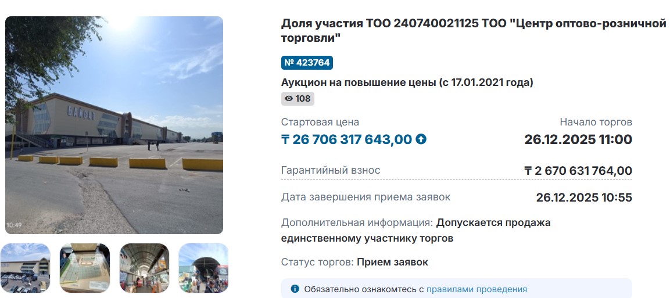Click the auction start time 26.12.2025 11:00
The height and width of the screenshot is (298, 670).
(x=578, y=139)
